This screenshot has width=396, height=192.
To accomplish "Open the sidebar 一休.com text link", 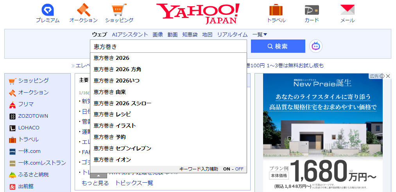I will [x=29, y=151].
